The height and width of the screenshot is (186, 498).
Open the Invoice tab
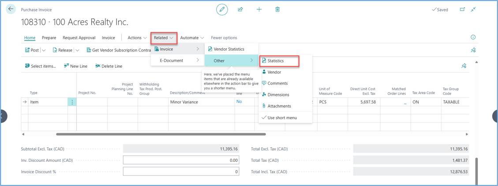coord(109,38)
